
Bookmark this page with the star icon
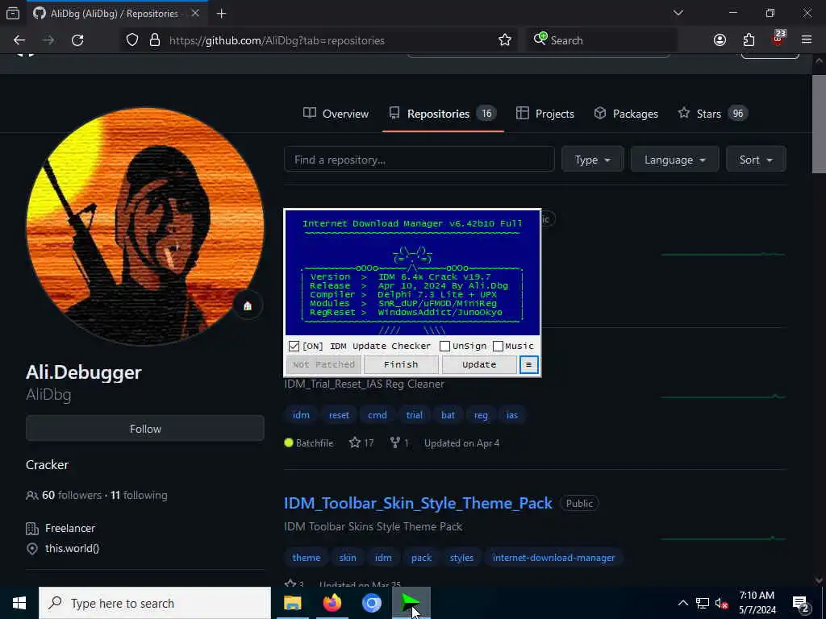tap(505, 40)
